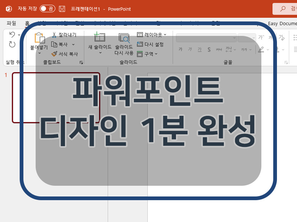This screenshot has height=222, width=297.
Task: Toggle underline 가 formatting
Action: point(200,50)
